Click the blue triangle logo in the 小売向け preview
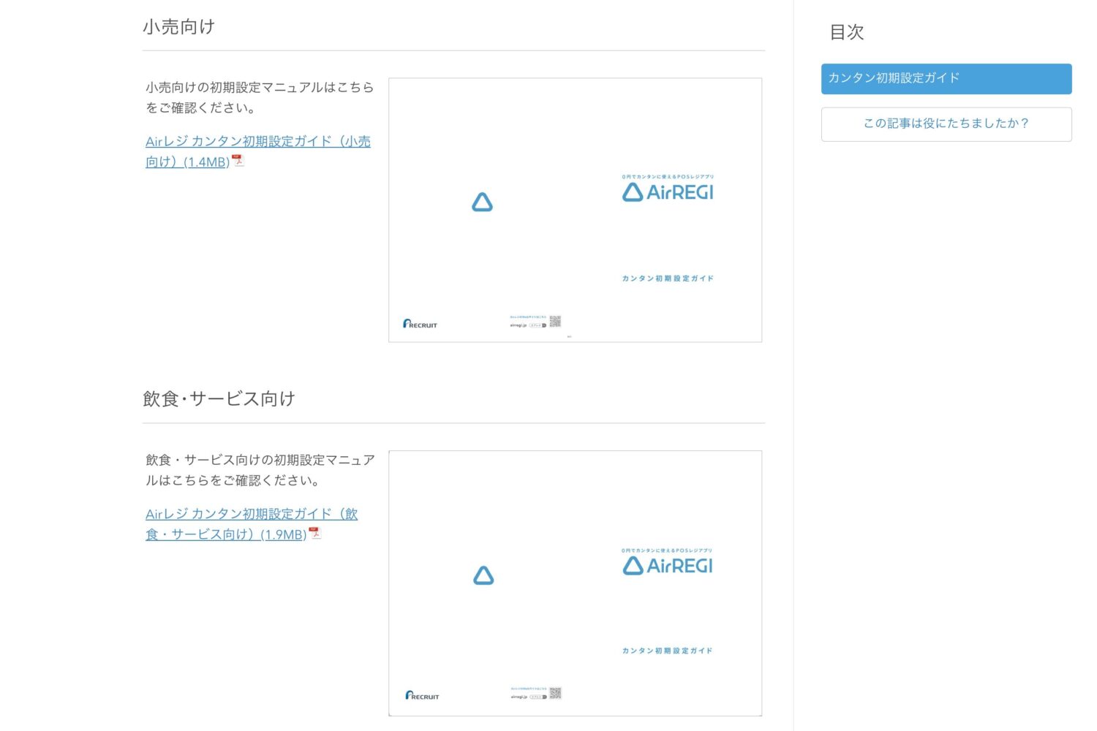This screenshot has width=1097, height=731. point(482,202)
